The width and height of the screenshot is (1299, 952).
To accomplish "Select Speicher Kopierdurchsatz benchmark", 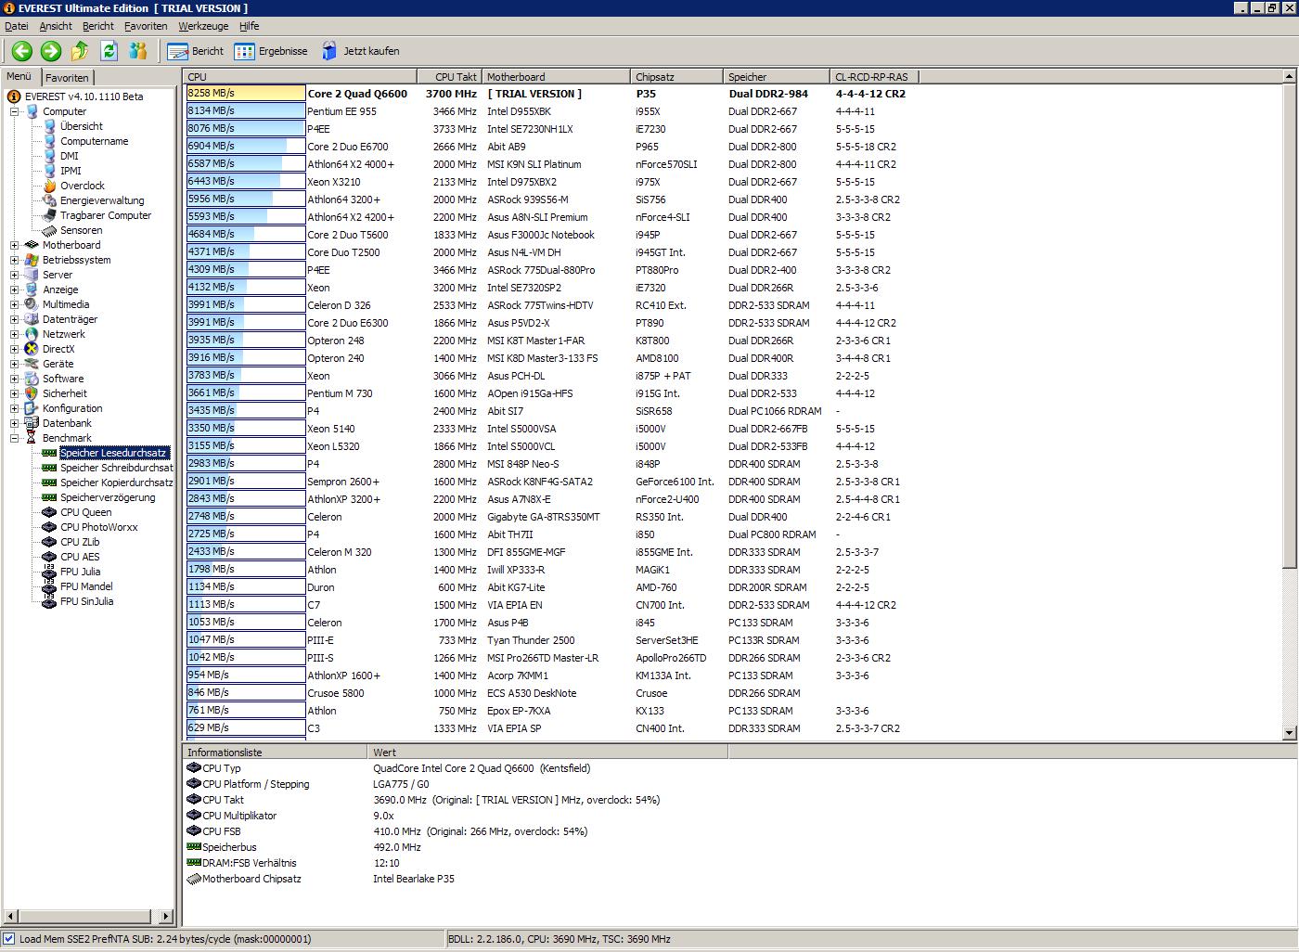I will 116,482.
